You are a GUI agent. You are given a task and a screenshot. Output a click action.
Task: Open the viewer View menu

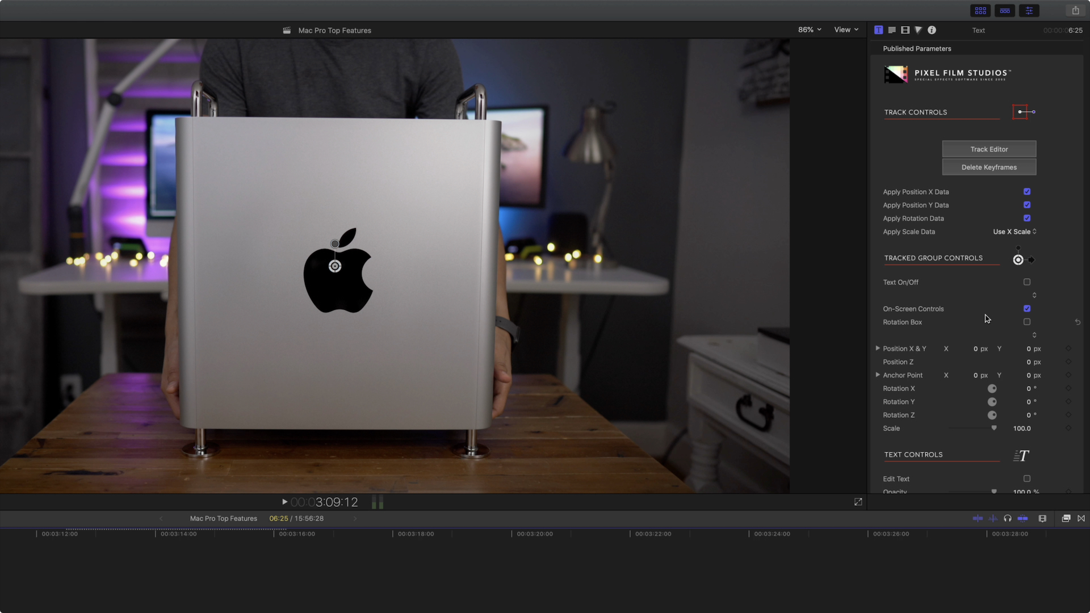(x=846, y=30)
